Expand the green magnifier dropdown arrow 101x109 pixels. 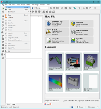(x=77, y=8)
